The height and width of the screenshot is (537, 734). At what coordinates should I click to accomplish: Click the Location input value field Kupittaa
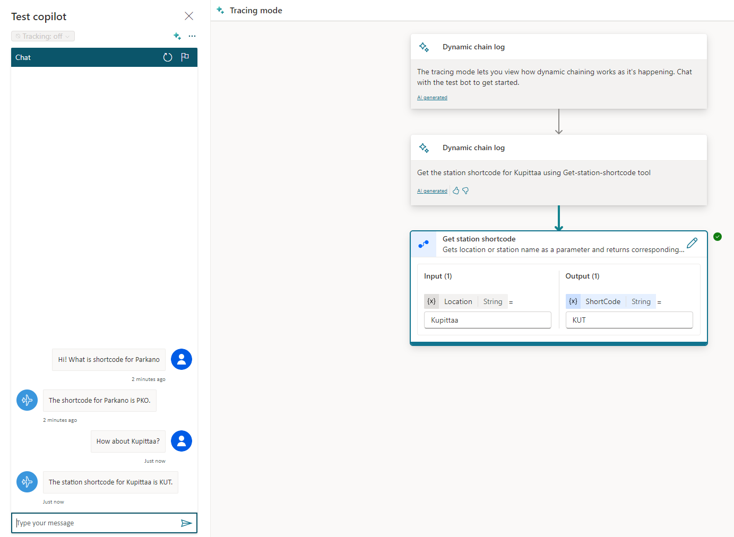click(x=487, y=320)
